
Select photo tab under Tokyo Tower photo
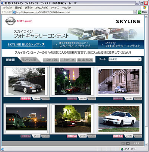tap(83, 98)
